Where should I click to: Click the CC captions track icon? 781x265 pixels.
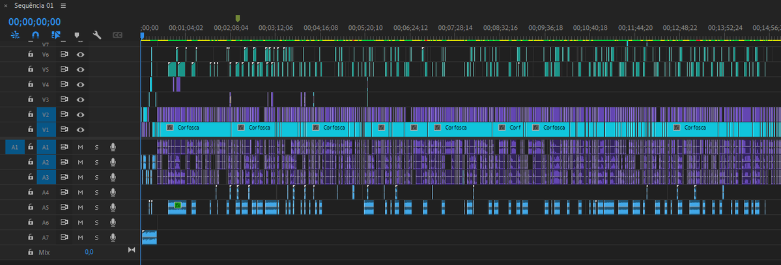coord(117,35)
